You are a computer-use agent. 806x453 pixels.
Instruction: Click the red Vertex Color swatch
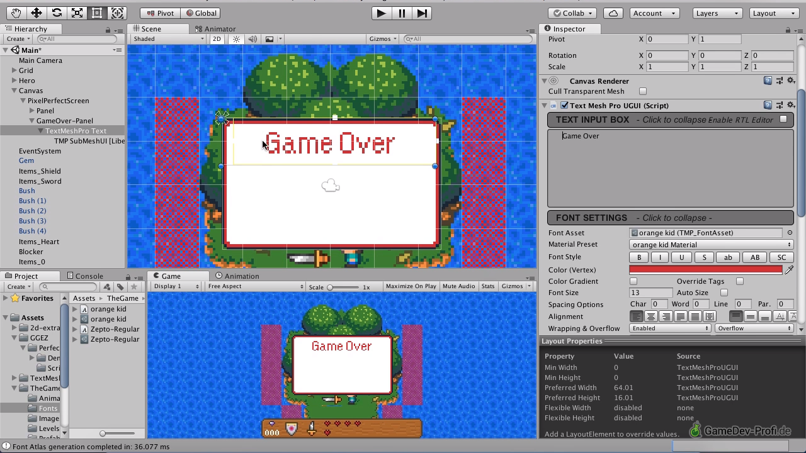(705, 270)
